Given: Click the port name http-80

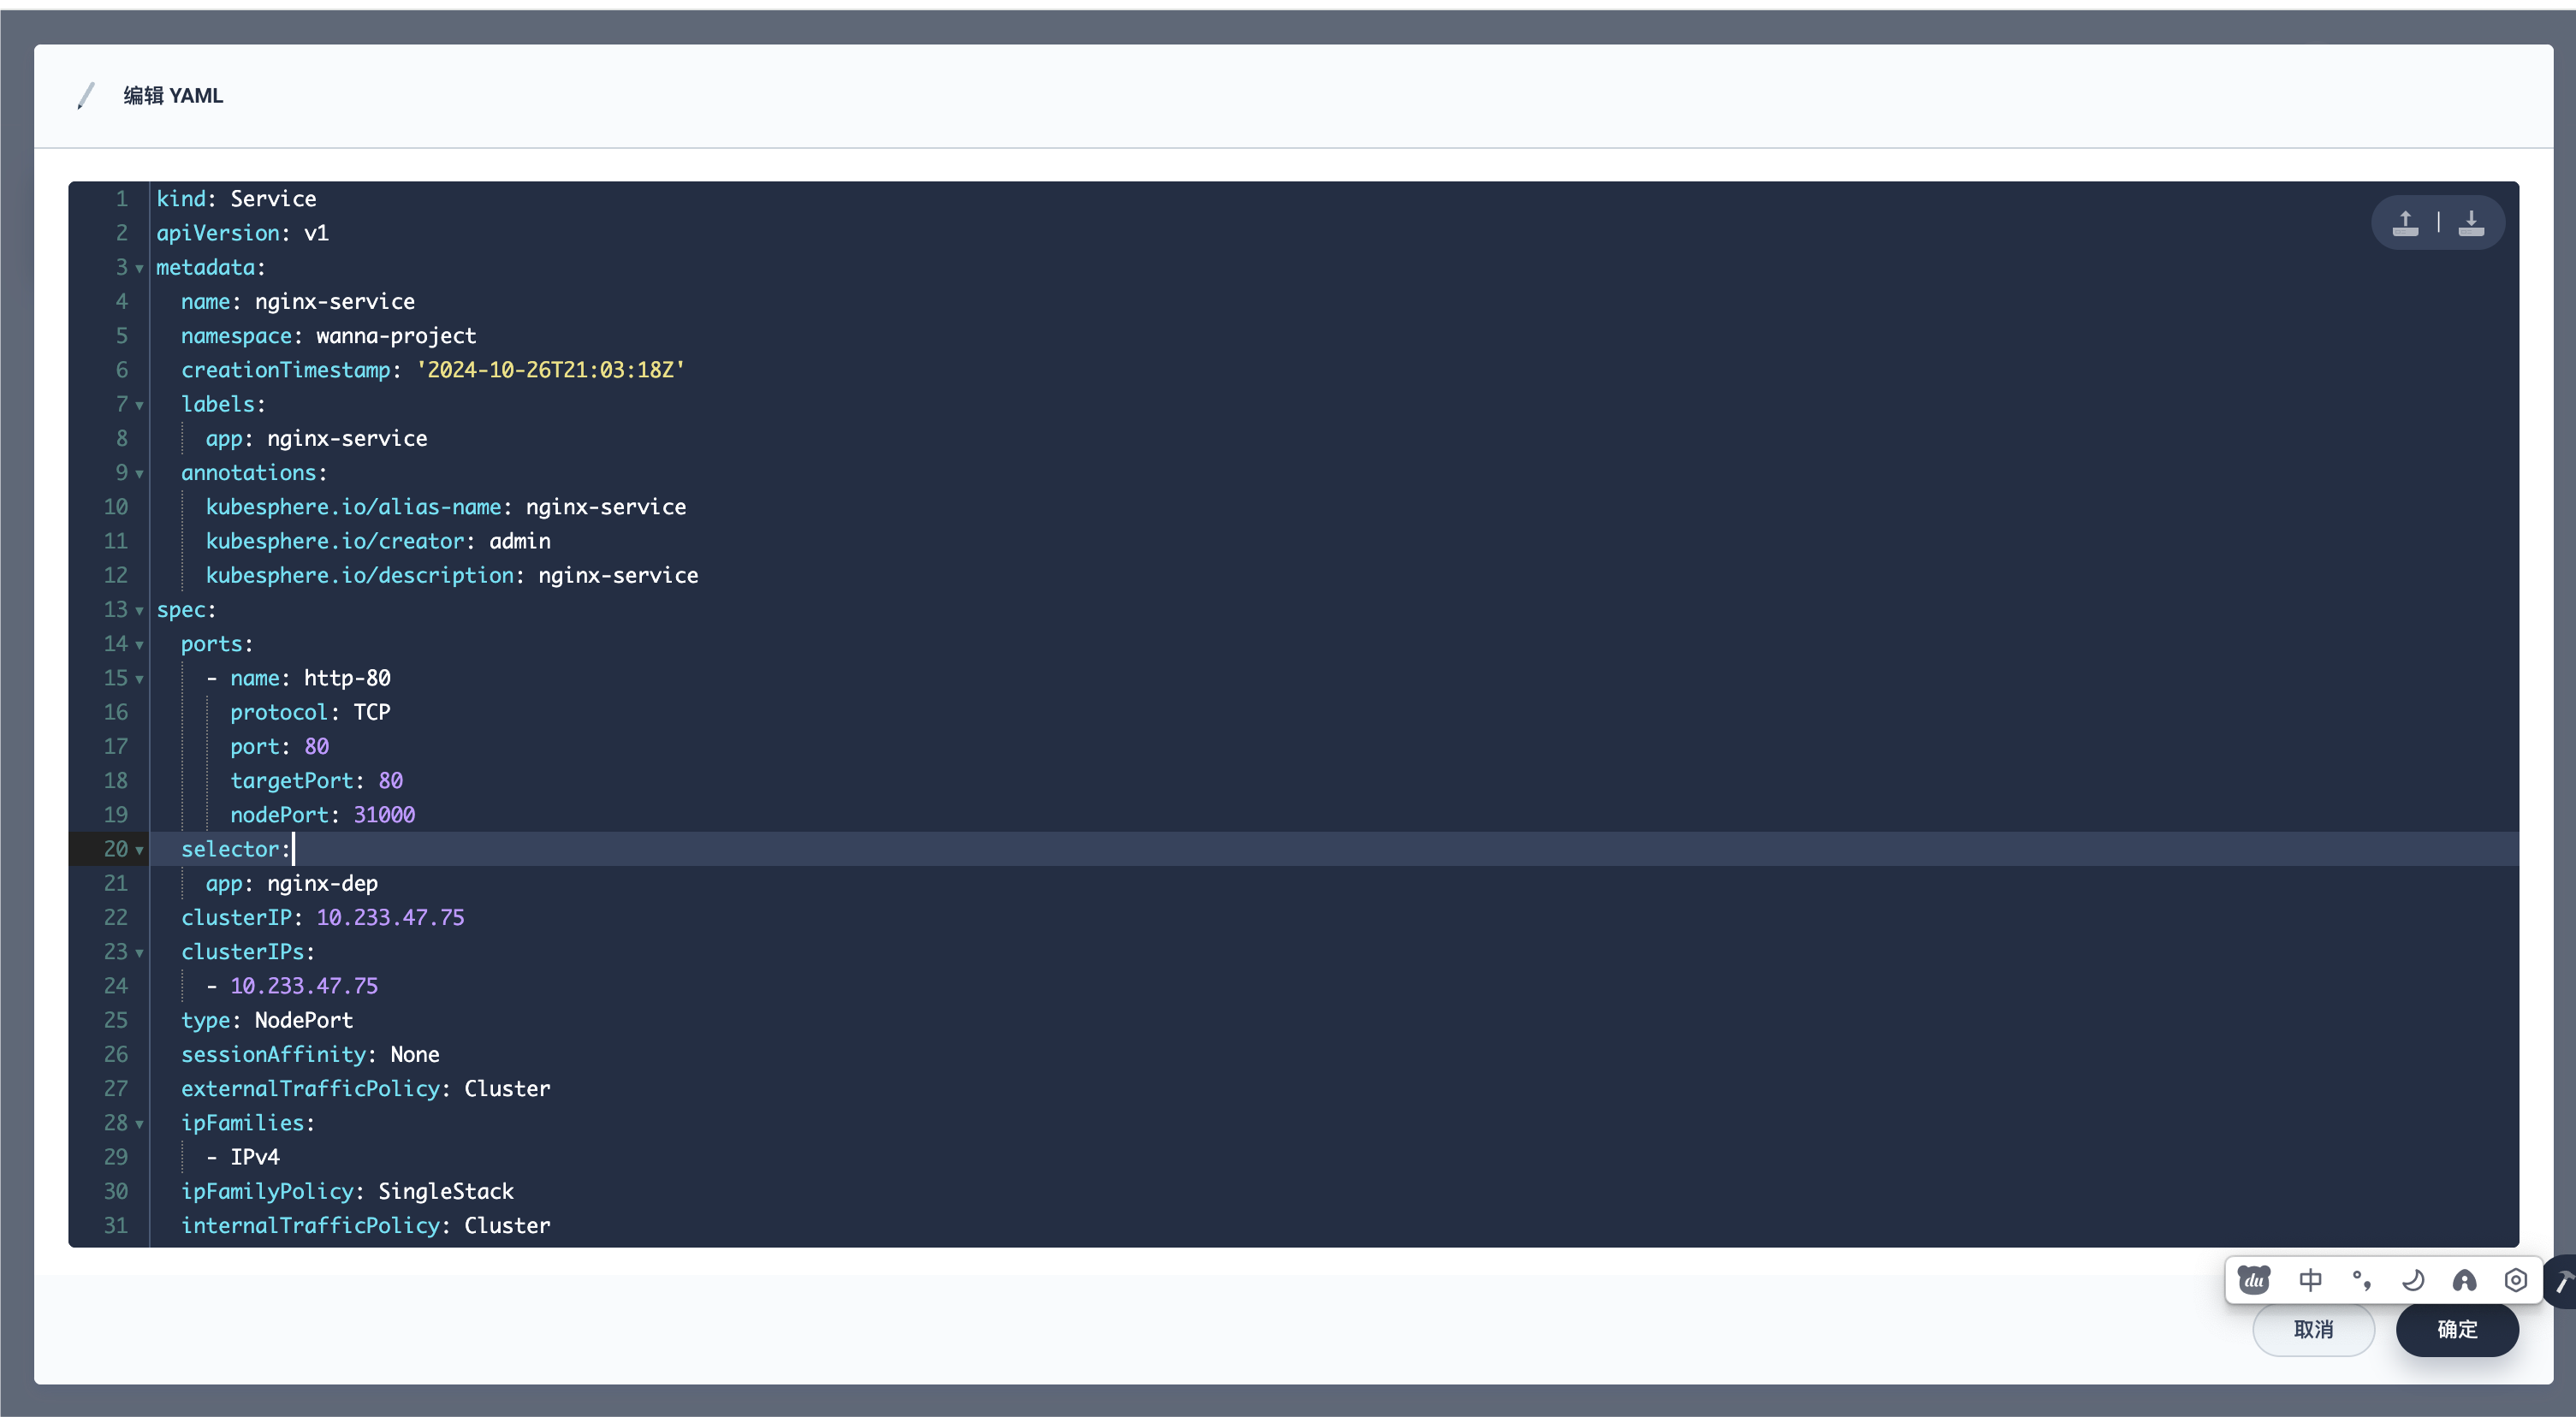Looking at the screenshot, I should point(347,678).
